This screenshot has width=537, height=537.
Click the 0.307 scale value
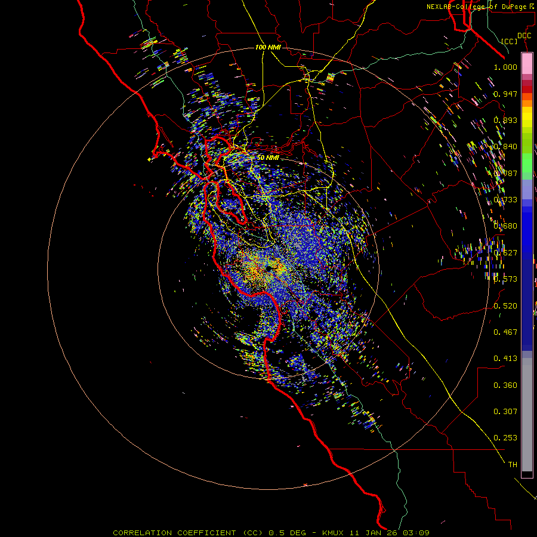pyautogui.click(x=505, y=412)
